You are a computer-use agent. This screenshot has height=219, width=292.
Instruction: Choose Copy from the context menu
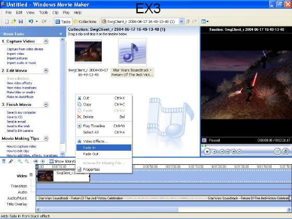(x=104, y=104)
